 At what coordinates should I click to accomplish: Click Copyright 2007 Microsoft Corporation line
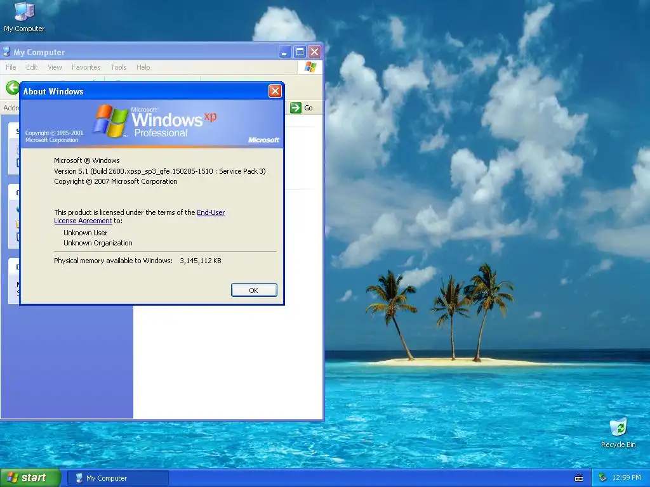tap(116, 181)
